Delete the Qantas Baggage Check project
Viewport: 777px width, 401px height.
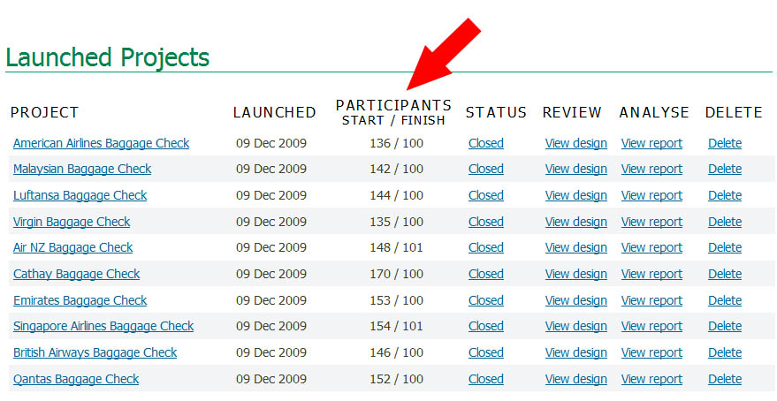point(725,379)
